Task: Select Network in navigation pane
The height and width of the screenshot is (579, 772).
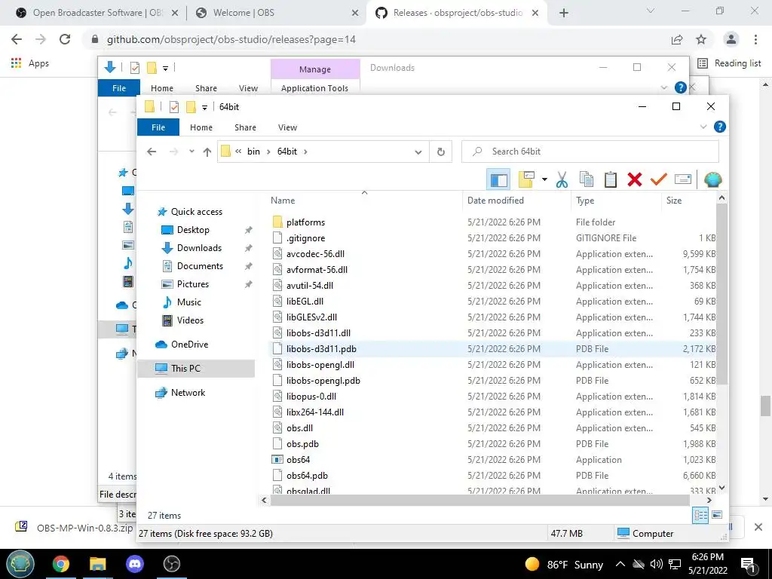Action: point(188,393)
